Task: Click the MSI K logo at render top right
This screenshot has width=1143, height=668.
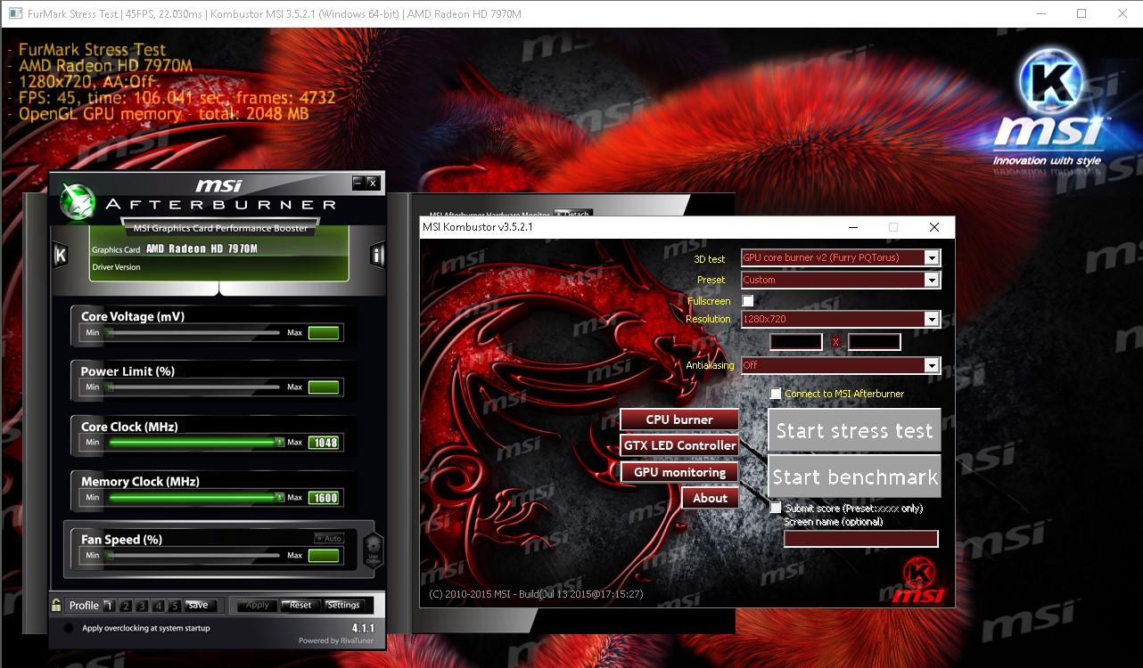Action: point(1049,109)
